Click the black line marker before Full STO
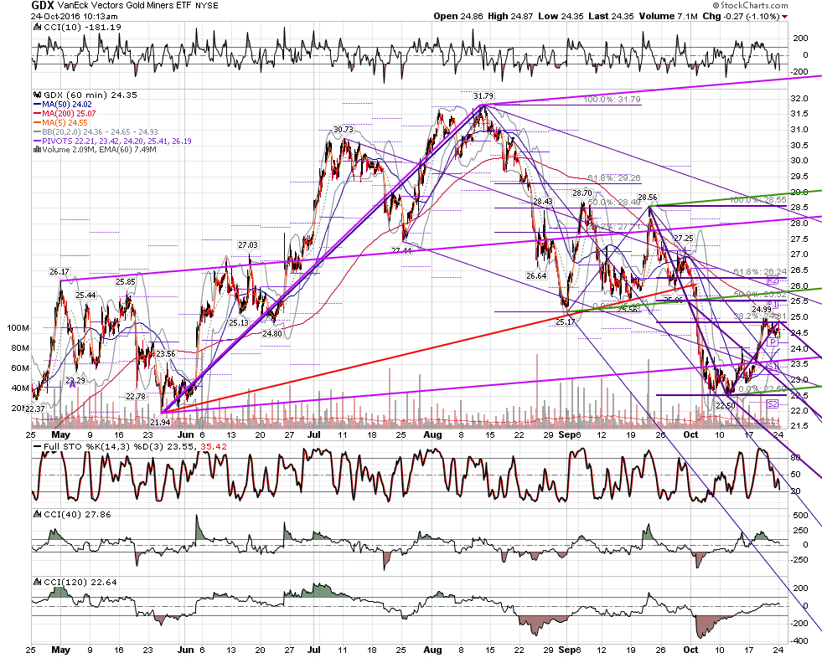The image size is (827, 663). tap(37, 447)
